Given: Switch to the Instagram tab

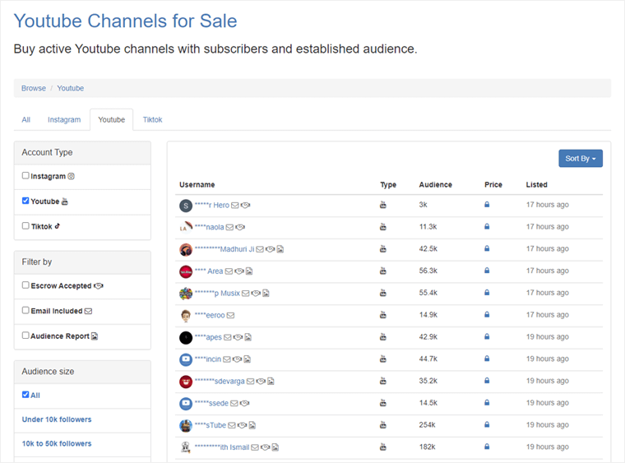Looking at the screenshot, I should coord(64,120).
